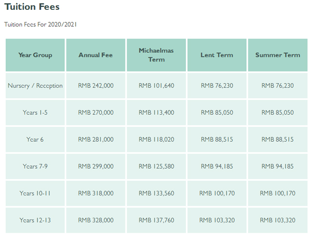
Task: Select the RMB 318,000 annual fee cell
Action: pyautogui.click(x=96, y=193)
